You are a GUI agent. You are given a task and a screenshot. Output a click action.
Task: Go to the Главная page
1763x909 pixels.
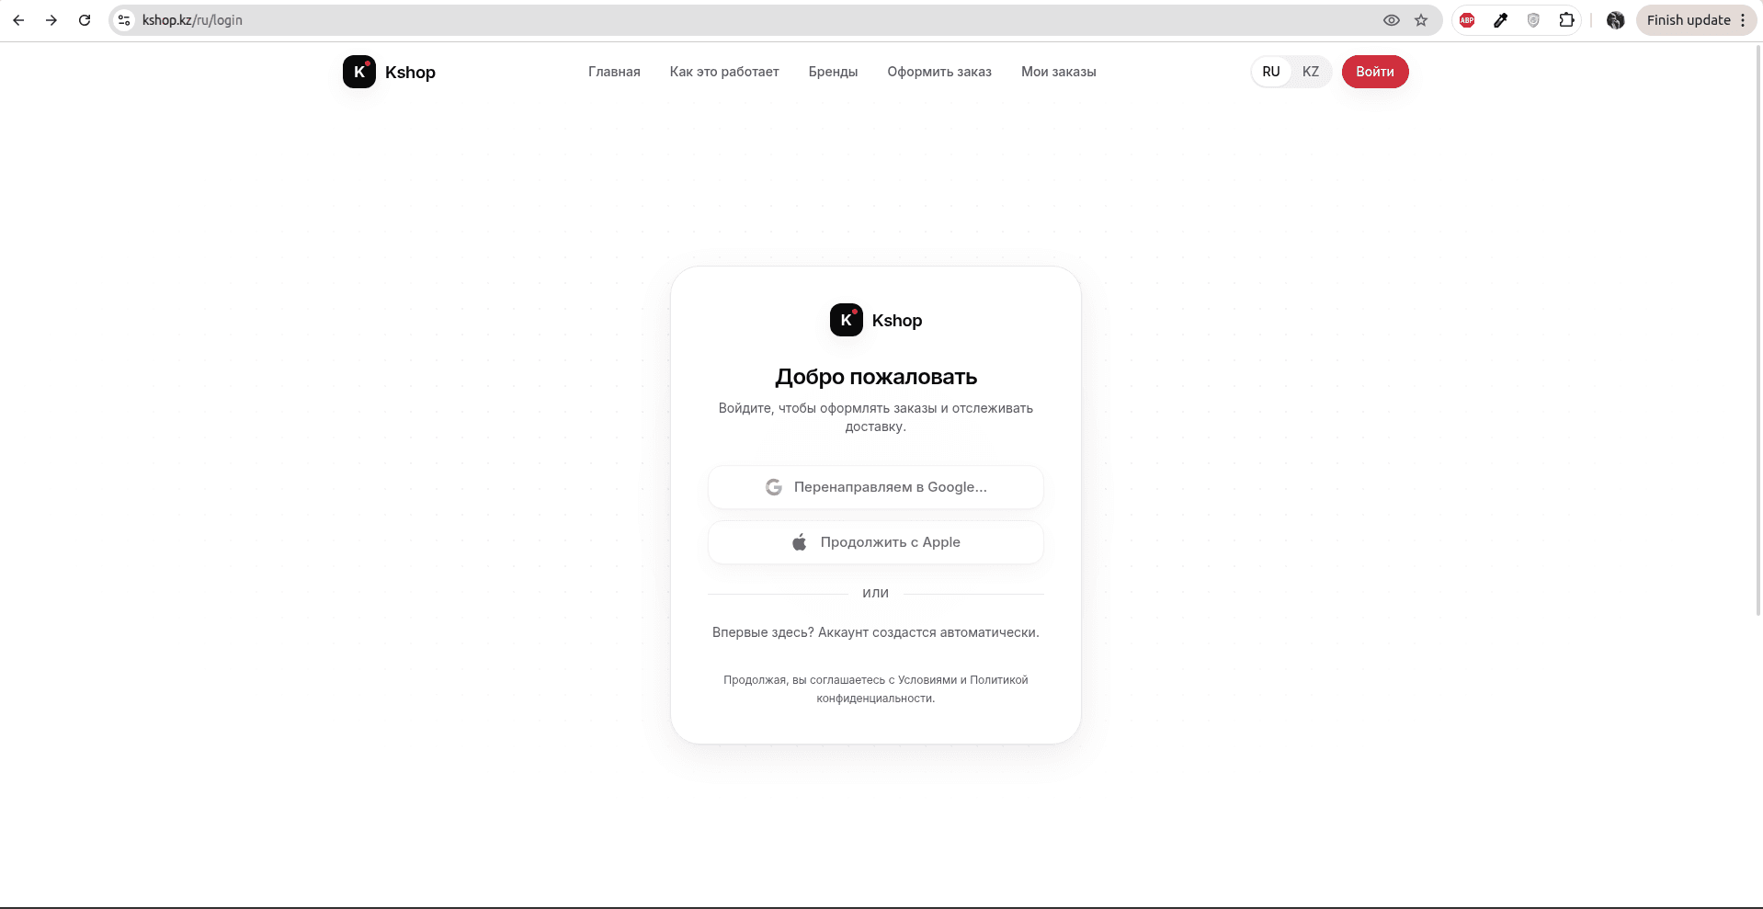pos(614,72)
